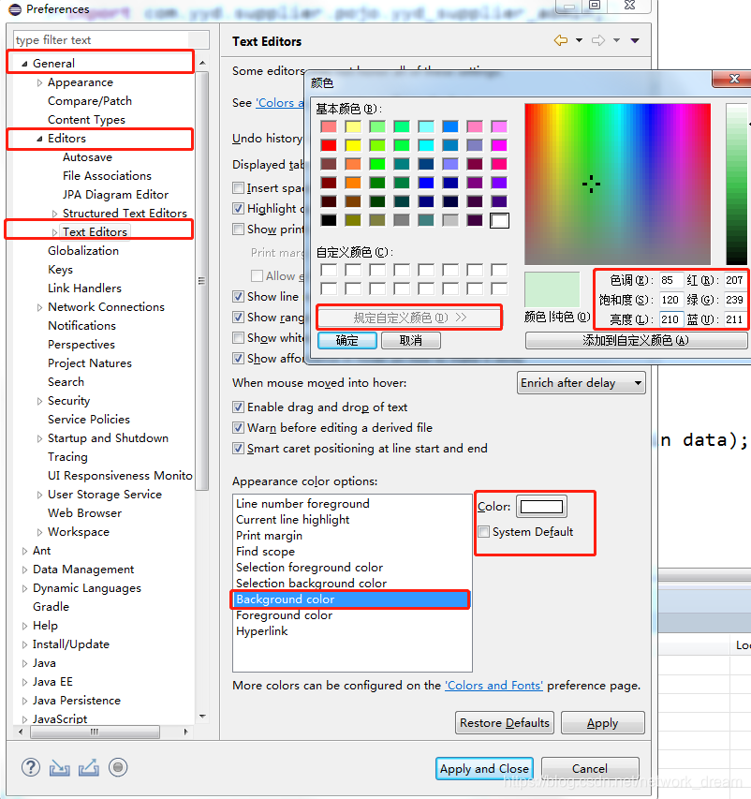The height and width of the screenshot is (799, 751).
Task: Select Hyperlink in color options list
Action: [x=262, y=631]
